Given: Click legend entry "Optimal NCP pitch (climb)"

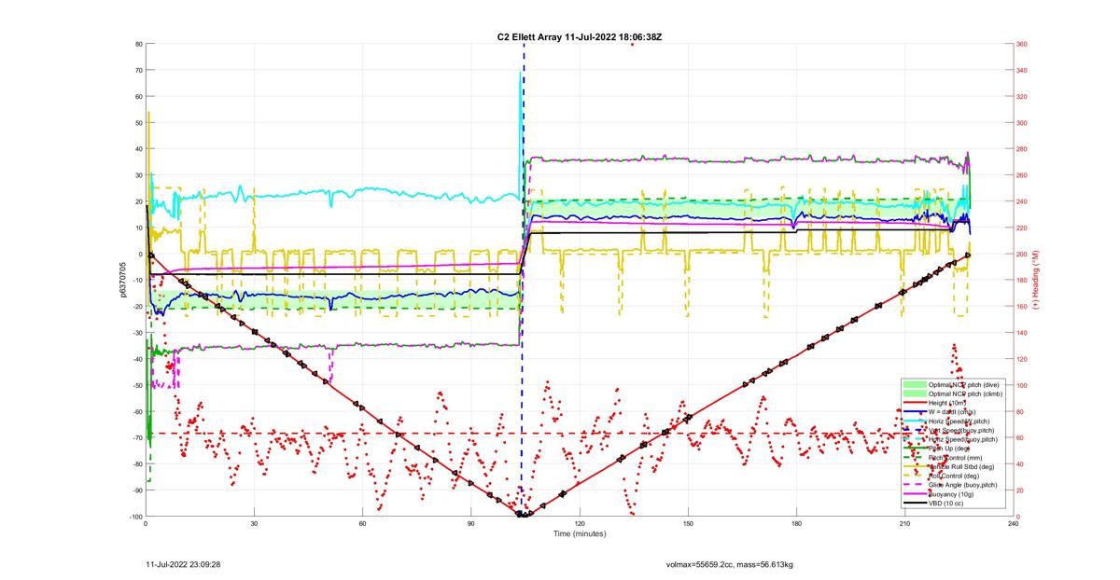Looking at the screenshot, I should tap(965, 394).
